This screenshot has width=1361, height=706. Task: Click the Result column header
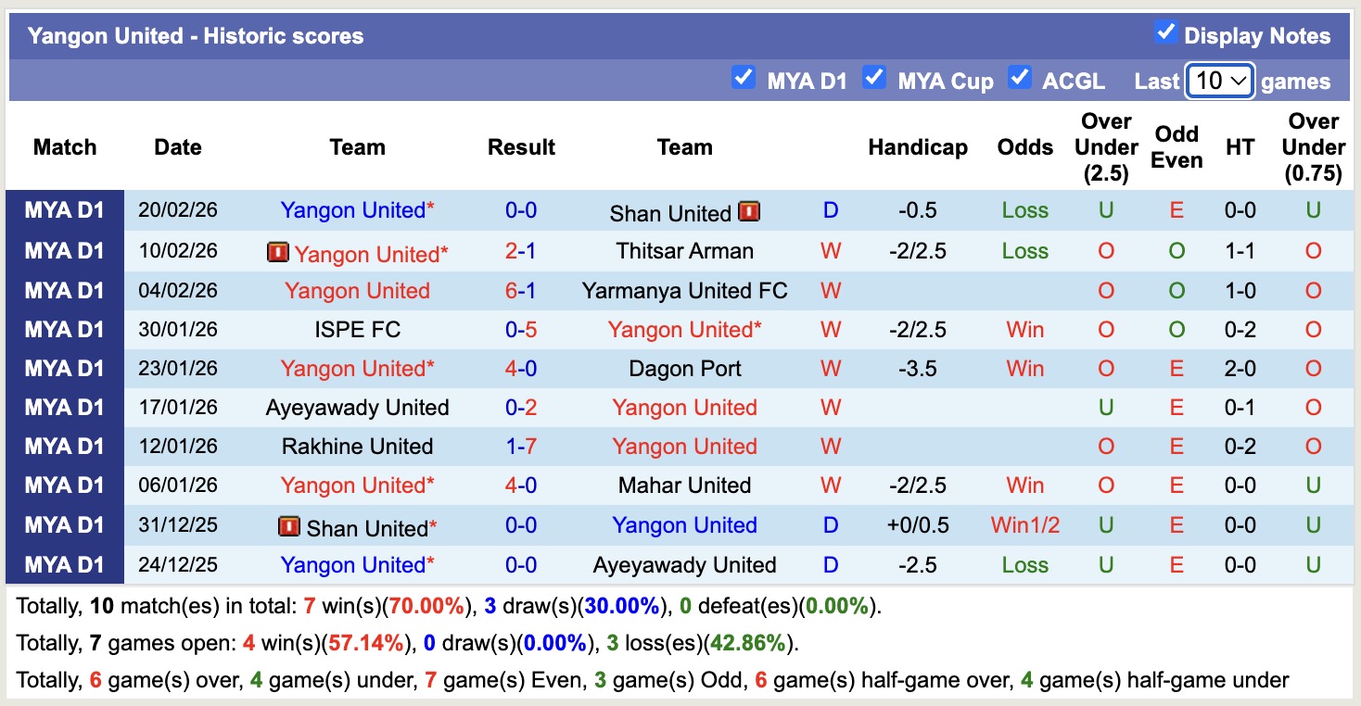coord(522,146)
